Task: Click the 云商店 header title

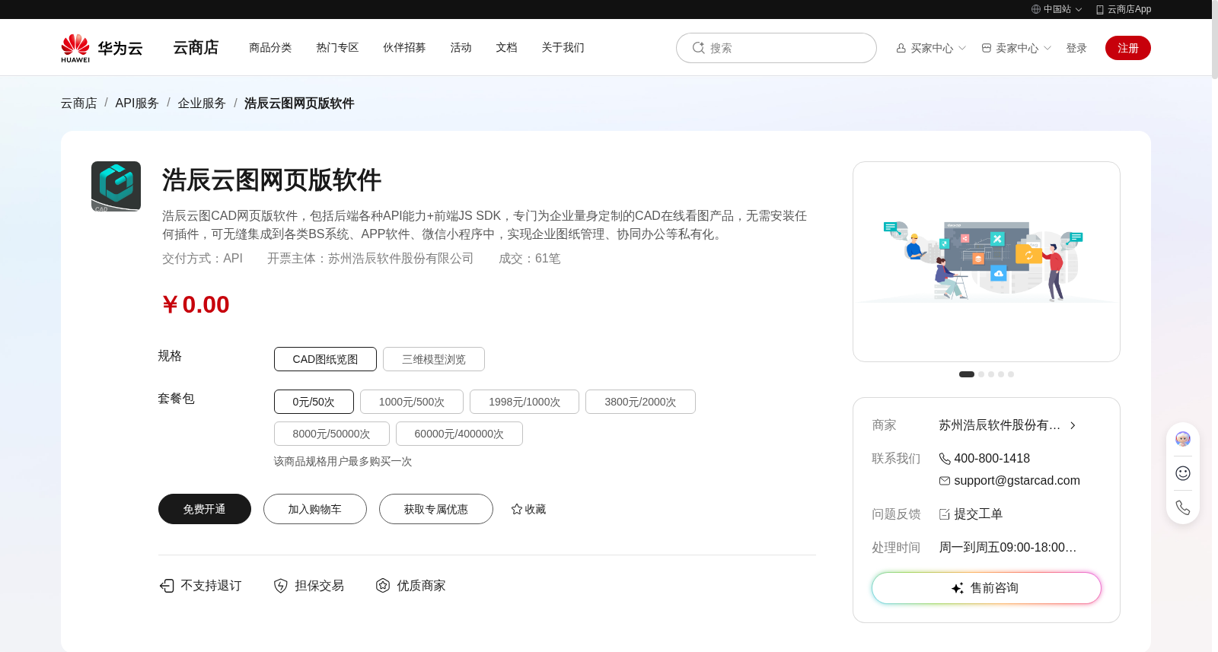Action: pos(196,47)
